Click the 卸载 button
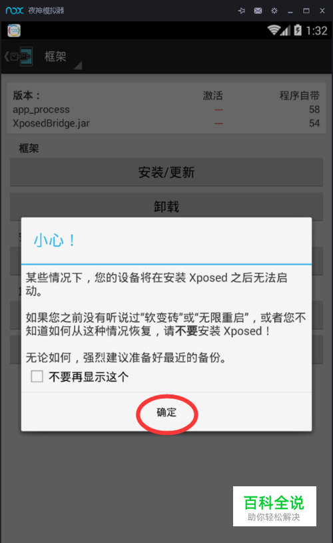This screenshot has width=333, height=543. [166, 206]
